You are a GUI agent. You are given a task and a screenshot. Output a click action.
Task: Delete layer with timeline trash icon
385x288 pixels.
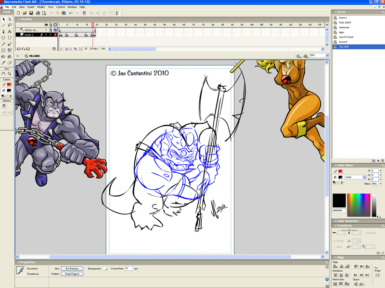click(54, 49)
